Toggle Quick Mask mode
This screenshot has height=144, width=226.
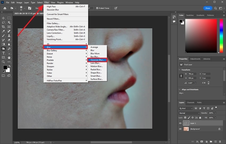point(3,76)
